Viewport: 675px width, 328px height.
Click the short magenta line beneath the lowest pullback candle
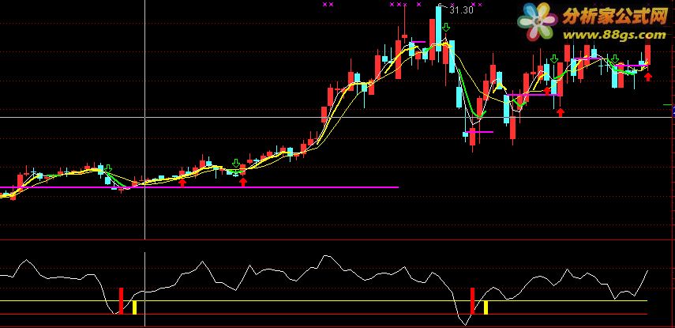478,132
